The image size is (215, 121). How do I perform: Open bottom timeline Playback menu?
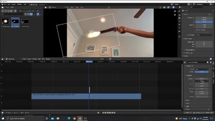[x=9, y=113]
